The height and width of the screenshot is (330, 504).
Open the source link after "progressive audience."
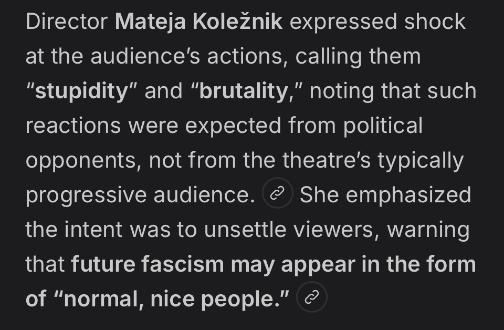(277, 194)
